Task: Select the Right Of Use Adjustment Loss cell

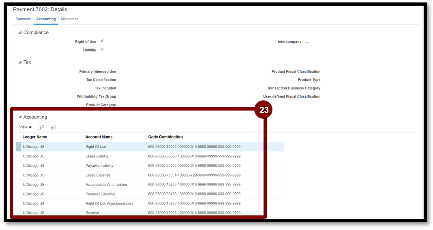Action: click(x=109, y=204)
